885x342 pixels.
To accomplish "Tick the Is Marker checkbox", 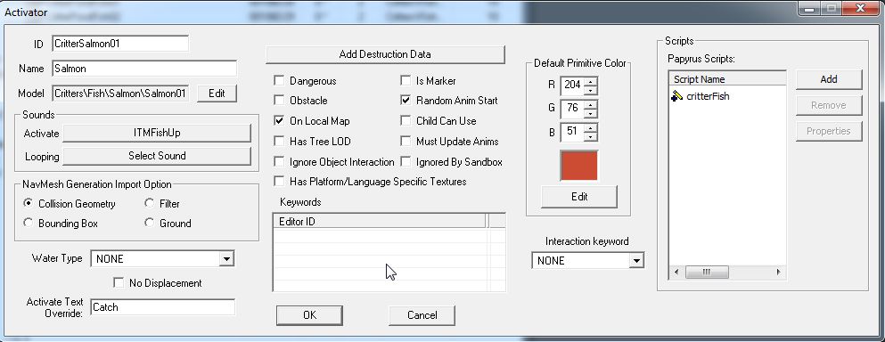I will coord(406,81).
